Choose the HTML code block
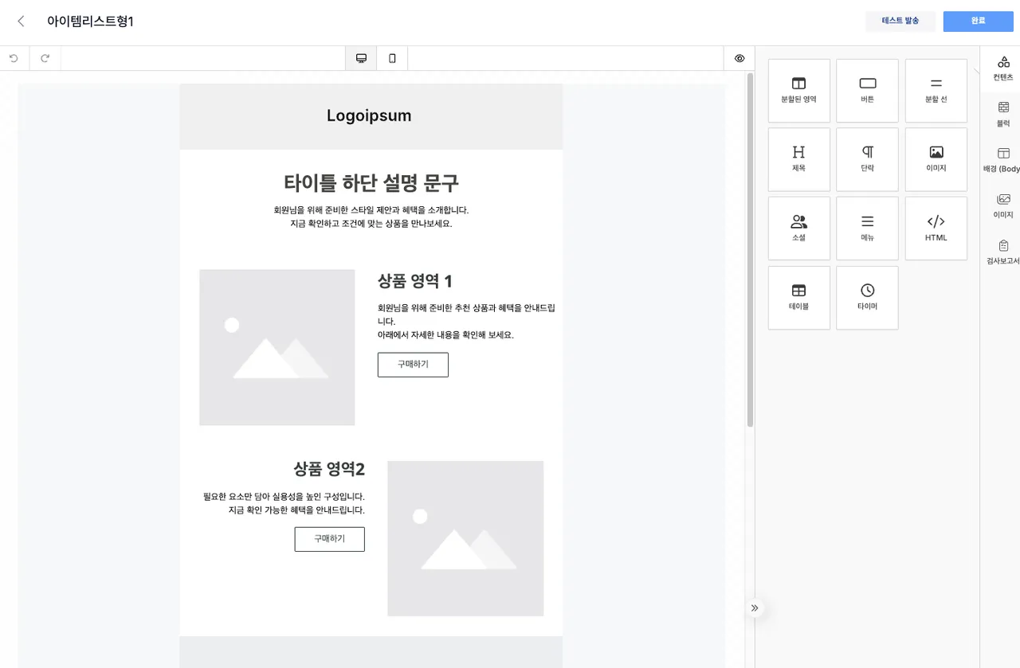Image resolution: width=1020 pixels, height=668 pixels. click(x=936, y=229)
